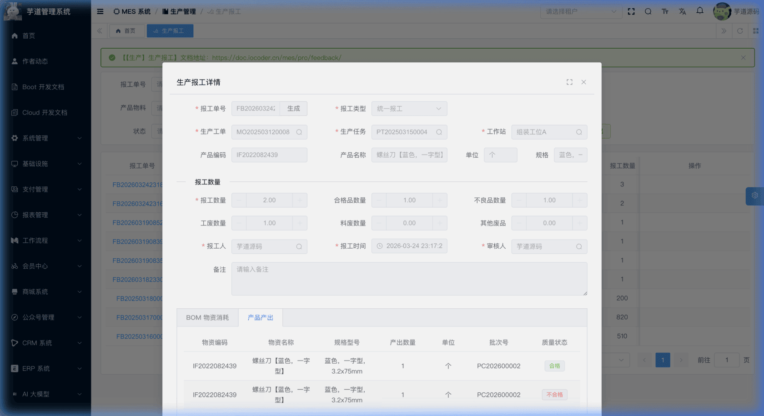Switch to the BOM 物资消耗 tab

pyautogui.click(x=207, y=318)
